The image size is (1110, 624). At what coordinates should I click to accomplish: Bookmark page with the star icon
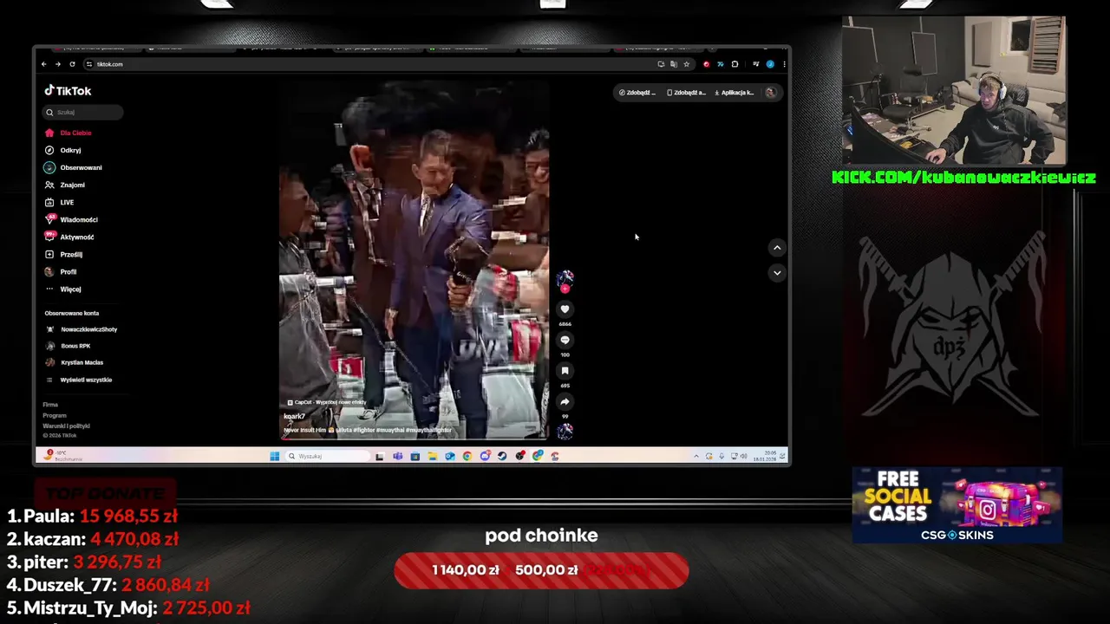click(686, 64)
